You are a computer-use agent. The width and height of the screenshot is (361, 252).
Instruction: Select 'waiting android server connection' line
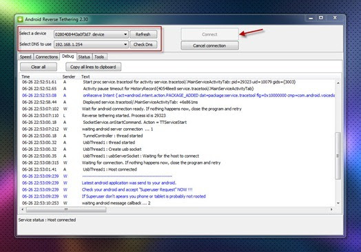(x=177, y=129)
